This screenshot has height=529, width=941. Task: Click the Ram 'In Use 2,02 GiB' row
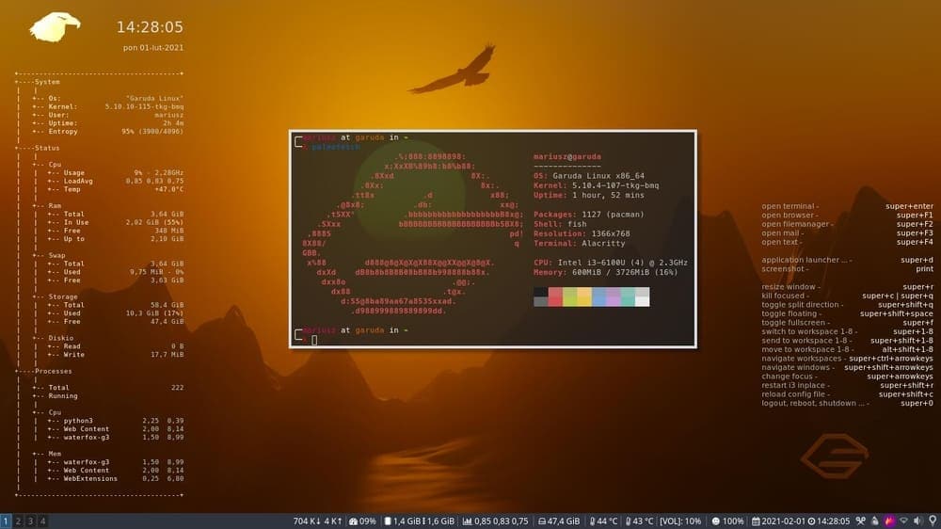(115, 222)
